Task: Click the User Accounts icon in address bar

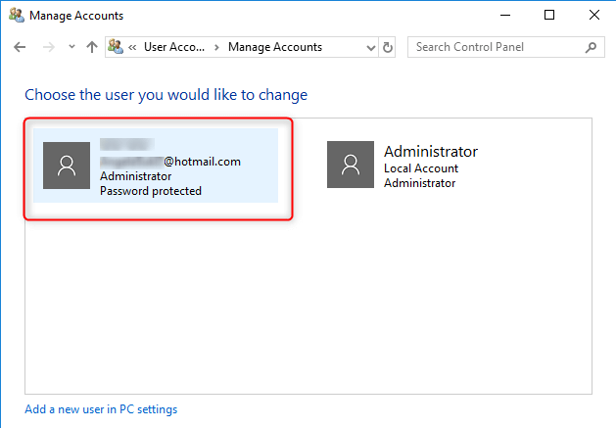Action: click(x=116, y=47)
